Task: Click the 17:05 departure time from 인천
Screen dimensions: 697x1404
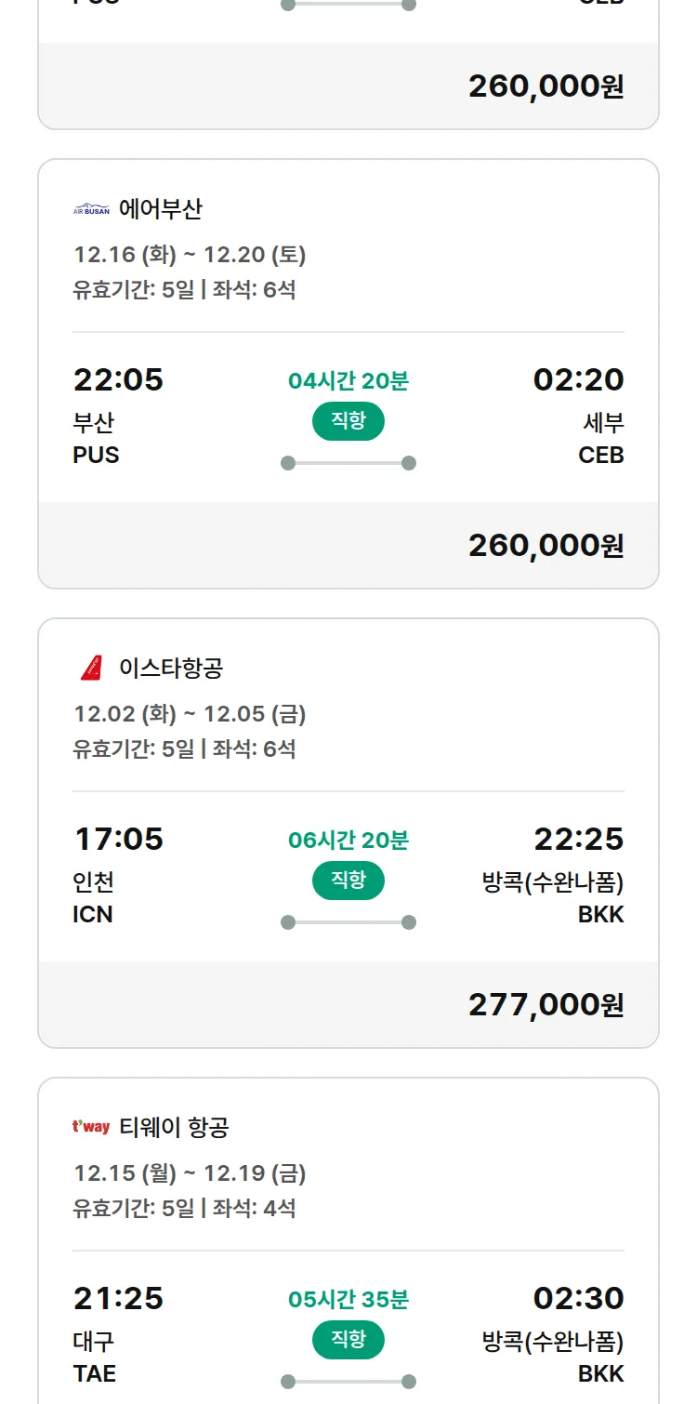Action: coord(118,839)
